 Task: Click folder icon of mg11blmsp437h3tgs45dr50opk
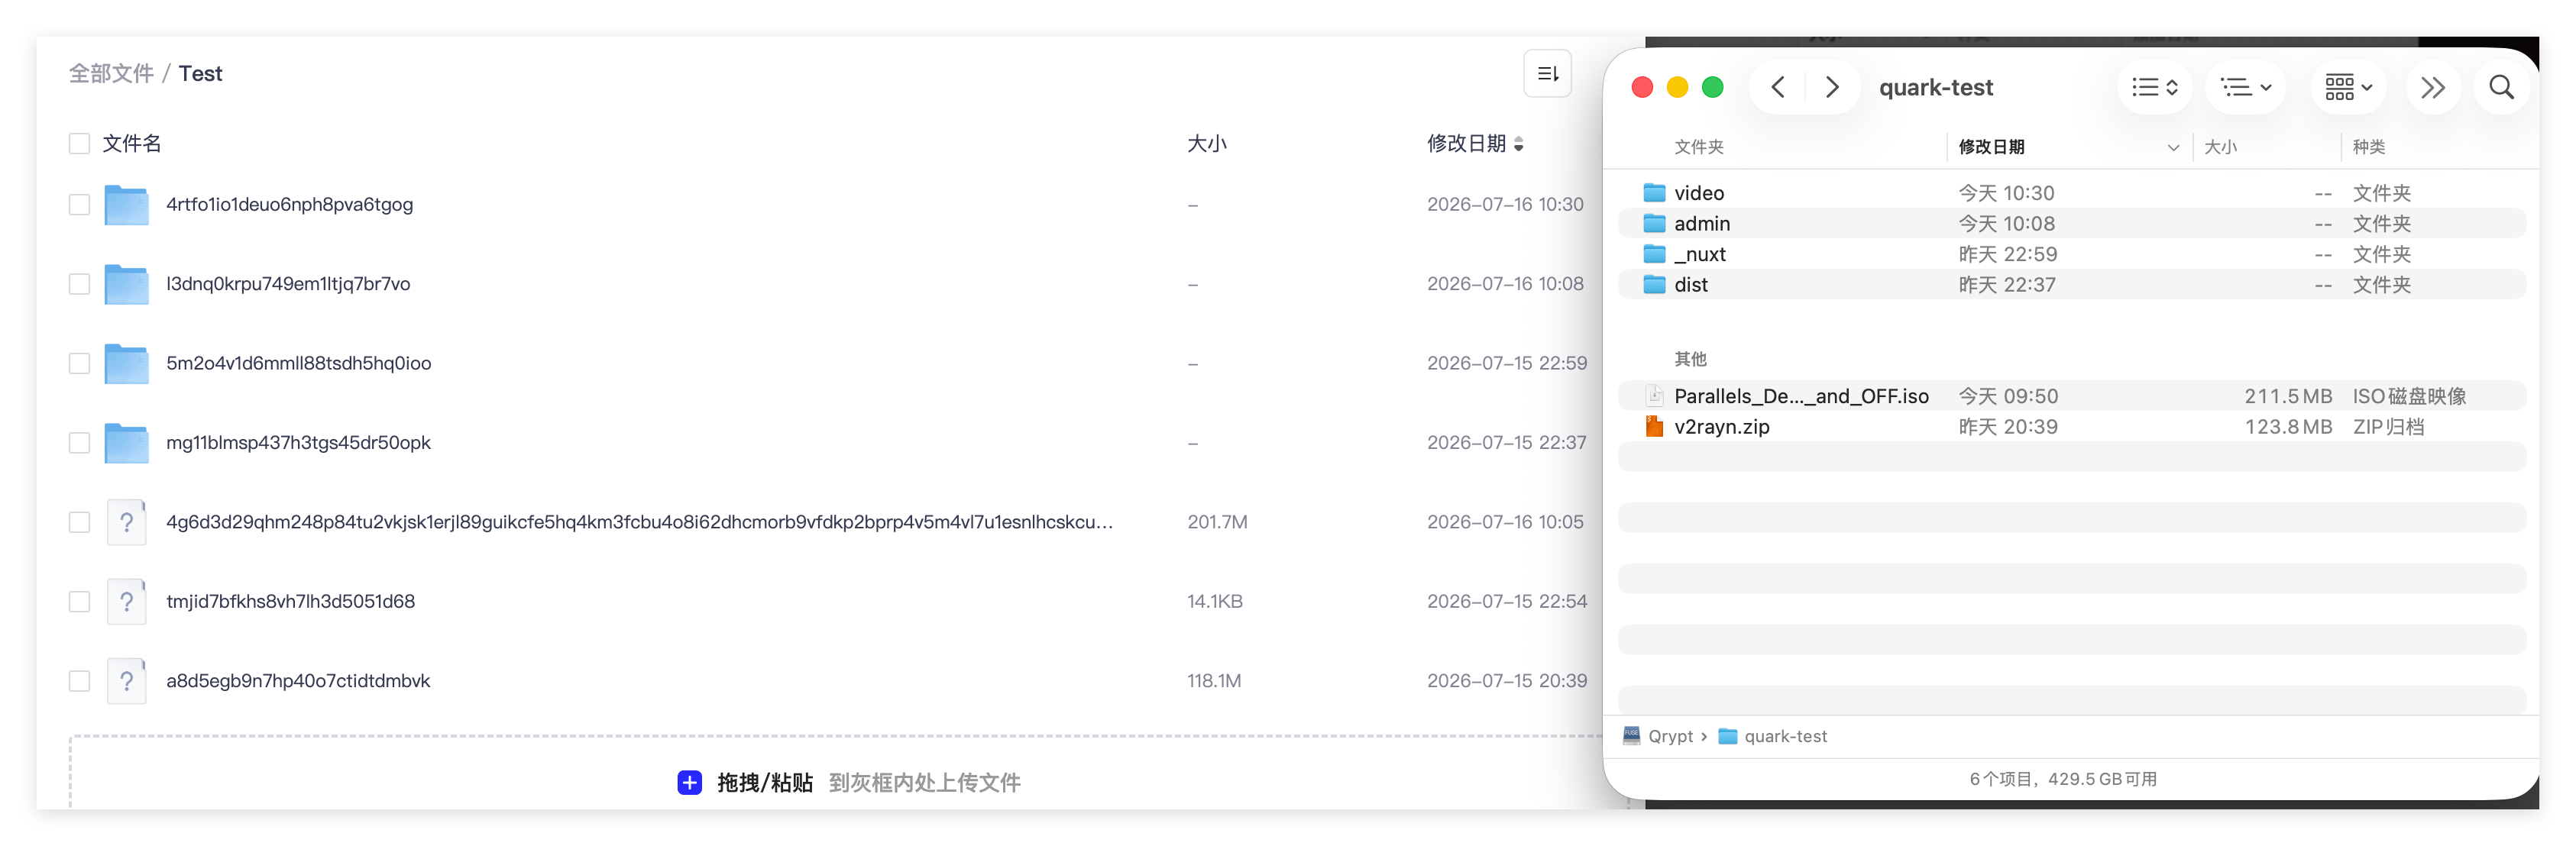(x=126, y=443)
